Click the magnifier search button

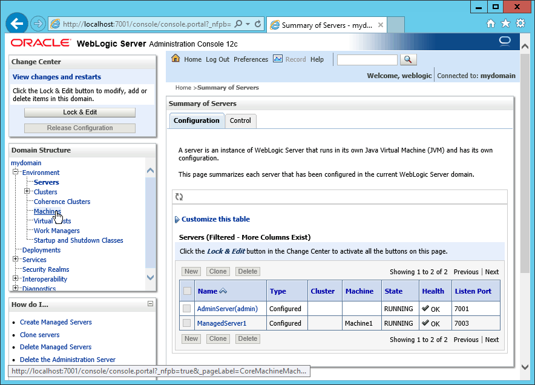[x=409, y=59]
